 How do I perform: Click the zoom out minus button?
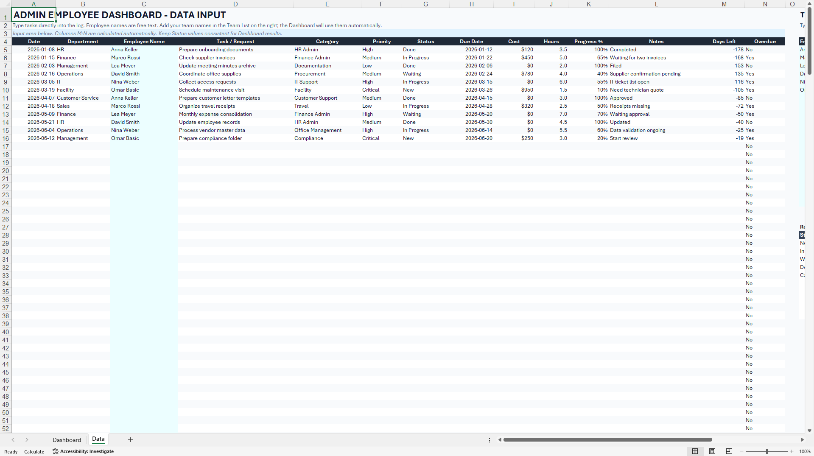741,451
